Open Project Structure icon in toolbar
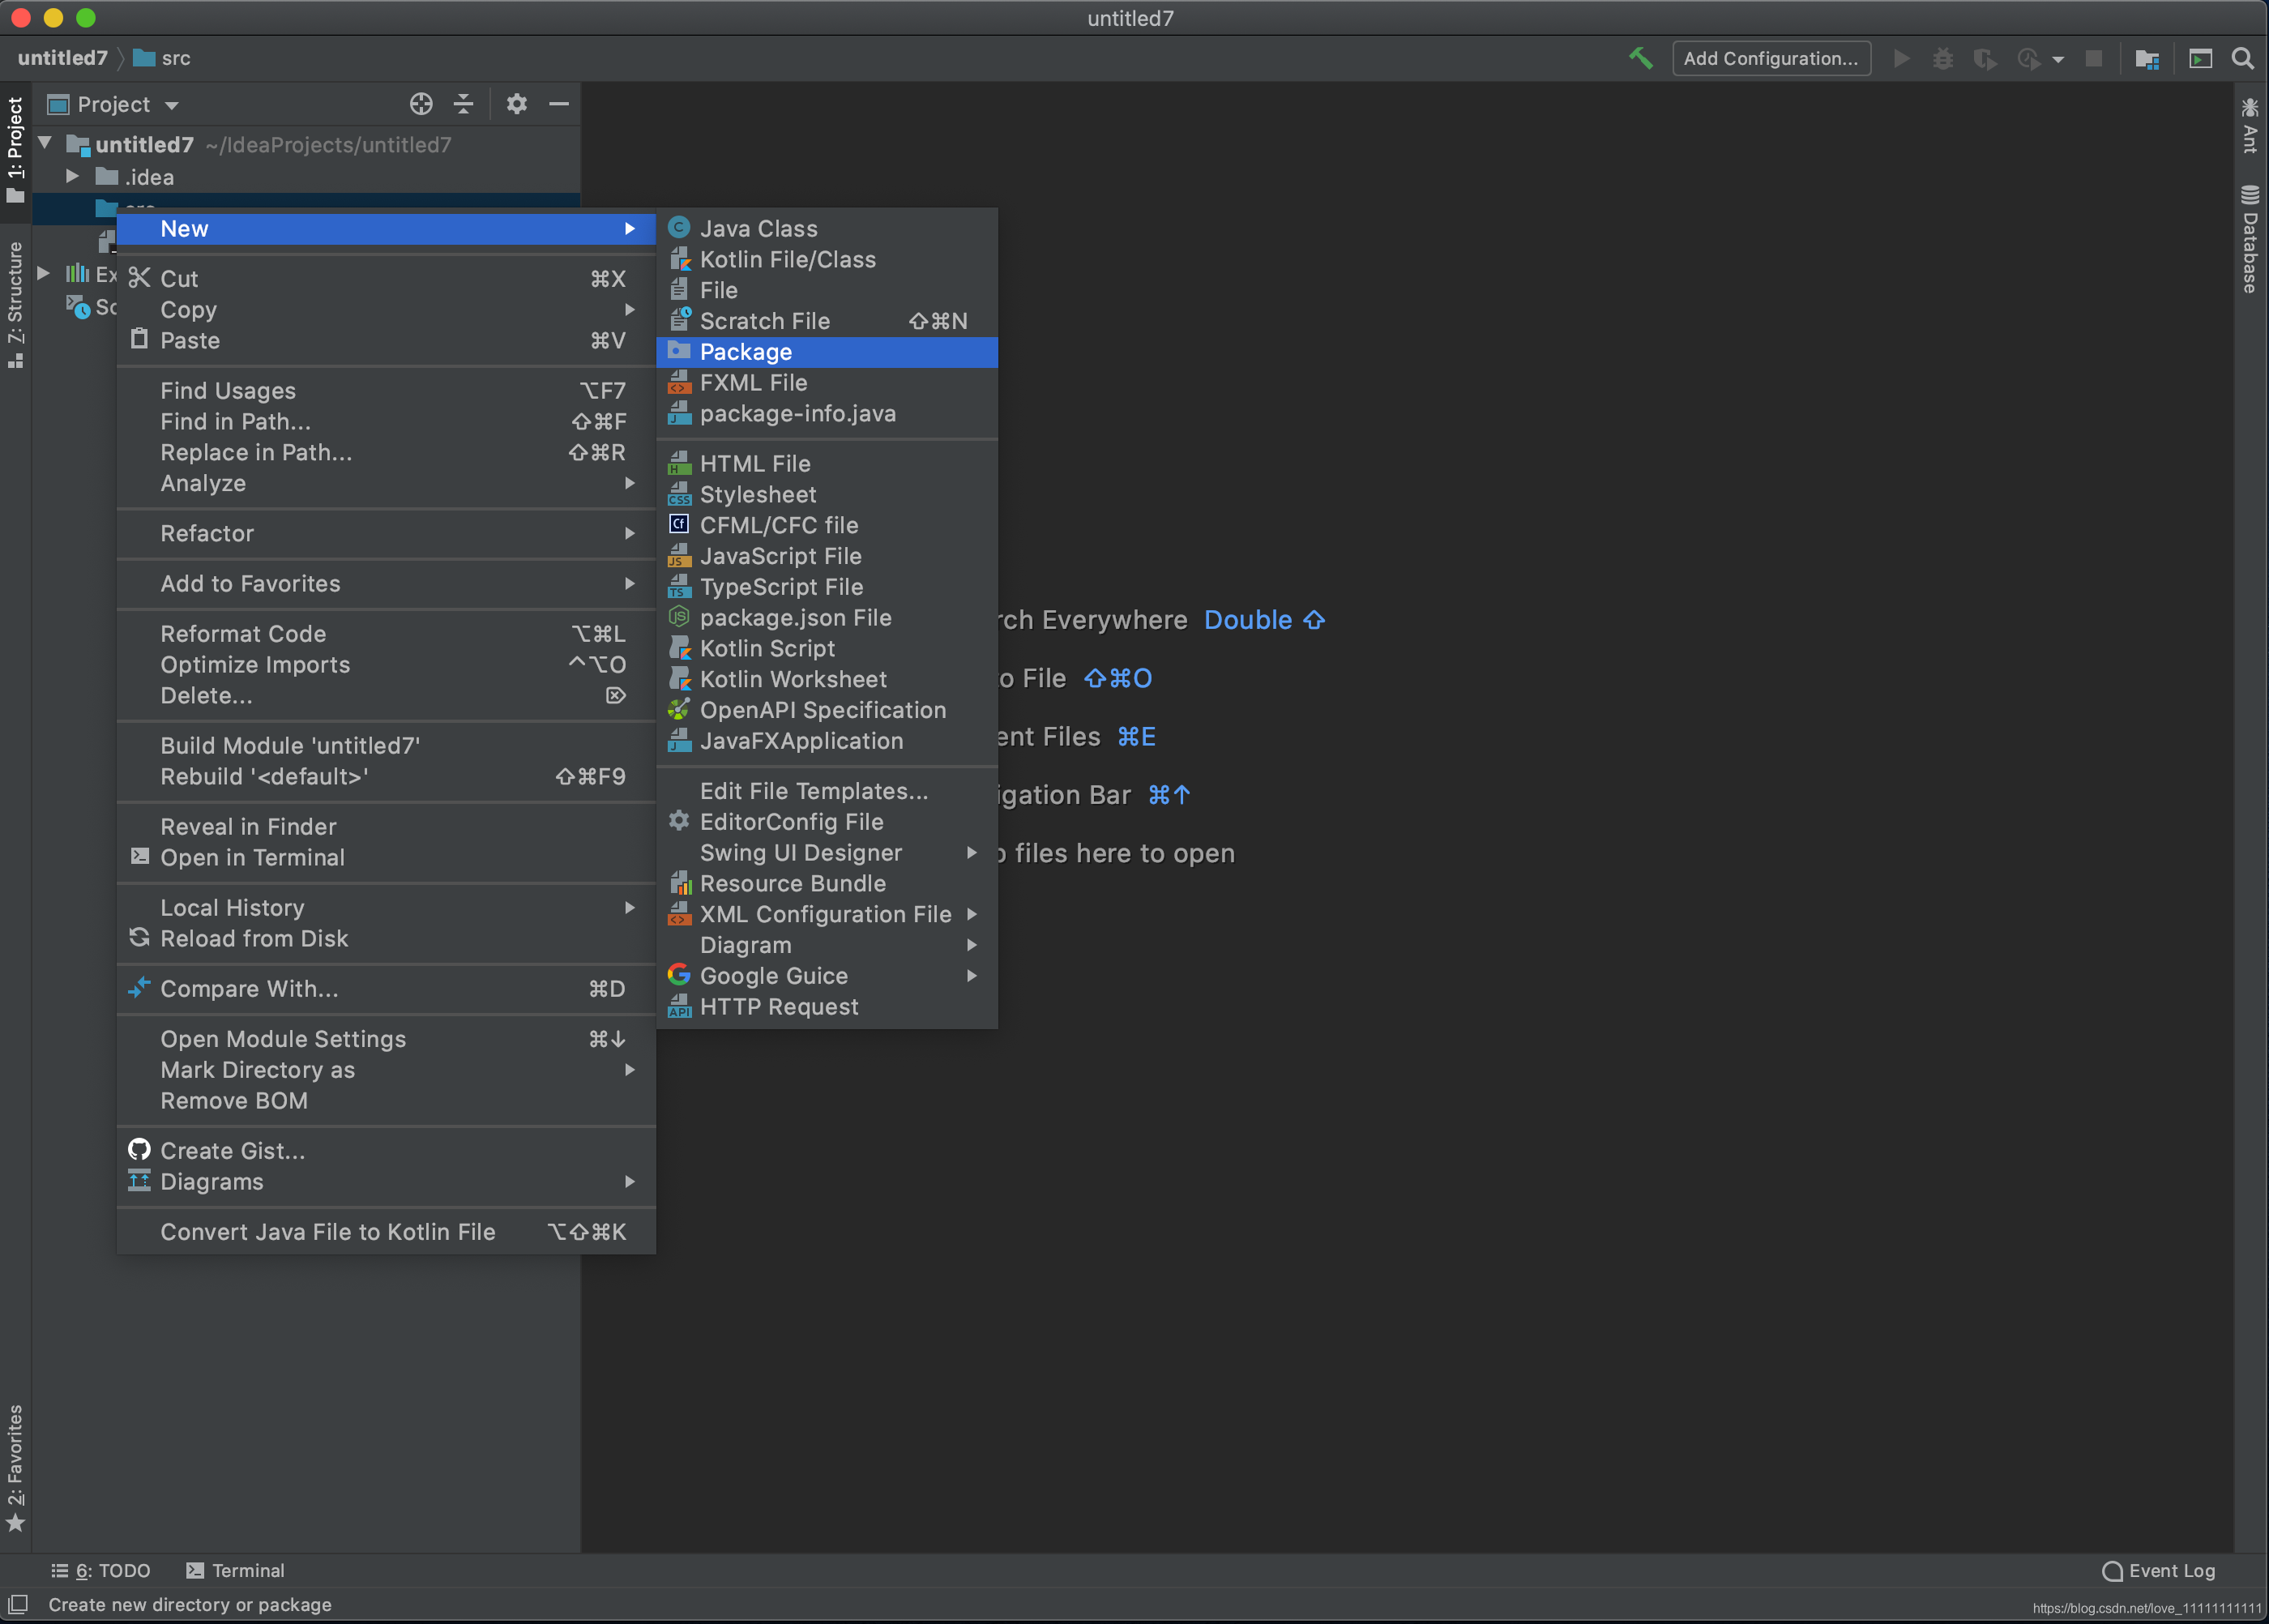Image resolution: width=2269 pixels, height=1624 pixels. pyautogui.click(x=2147, y=59)
